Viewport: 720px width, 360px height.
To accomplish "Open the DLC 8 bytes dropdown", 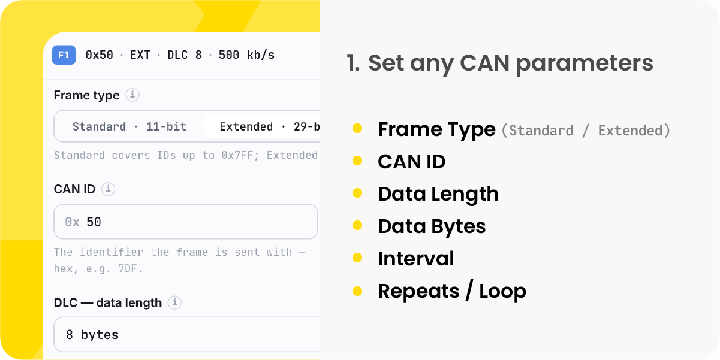I will coord(186,334).
